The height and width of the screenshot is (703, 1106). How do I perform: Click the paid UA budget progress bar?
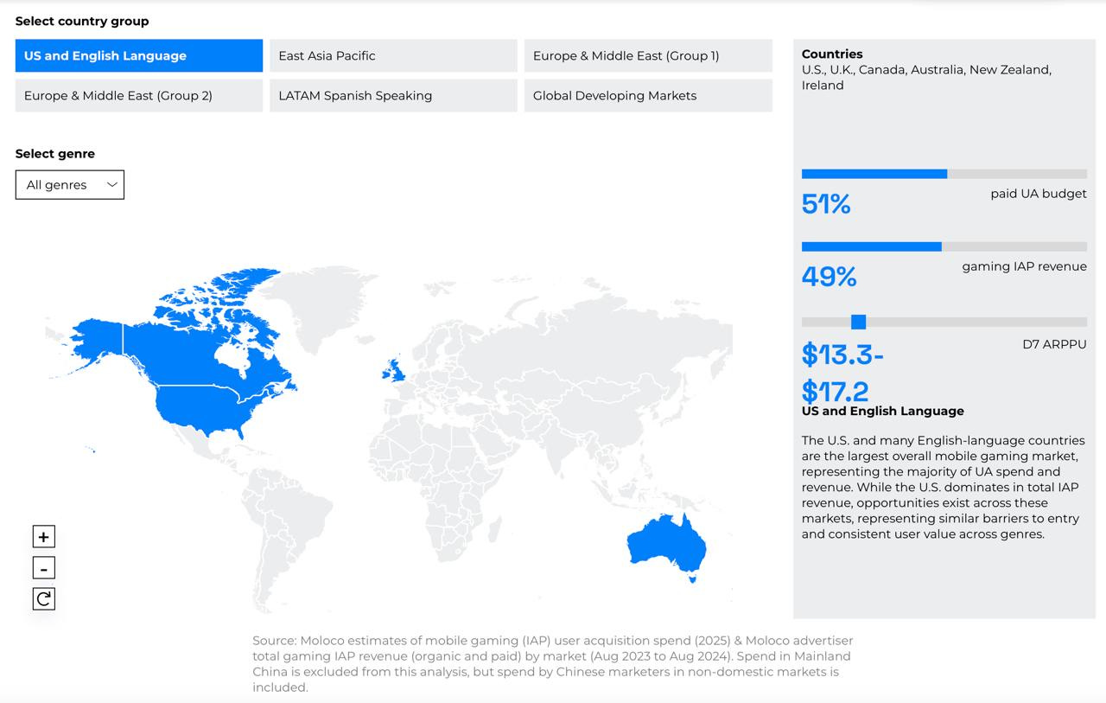tap(874, 174)
